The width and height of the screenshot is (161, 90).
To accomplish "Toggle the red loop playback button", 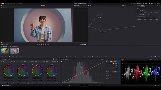I will pos(48,44).
